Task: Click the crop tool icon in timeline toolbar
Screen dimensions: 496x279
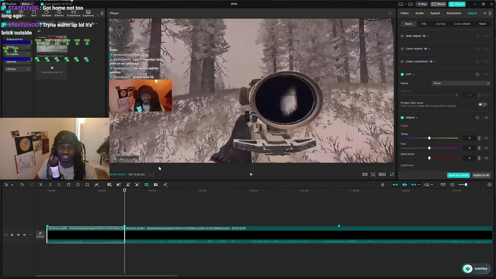Action: point(87,185)
